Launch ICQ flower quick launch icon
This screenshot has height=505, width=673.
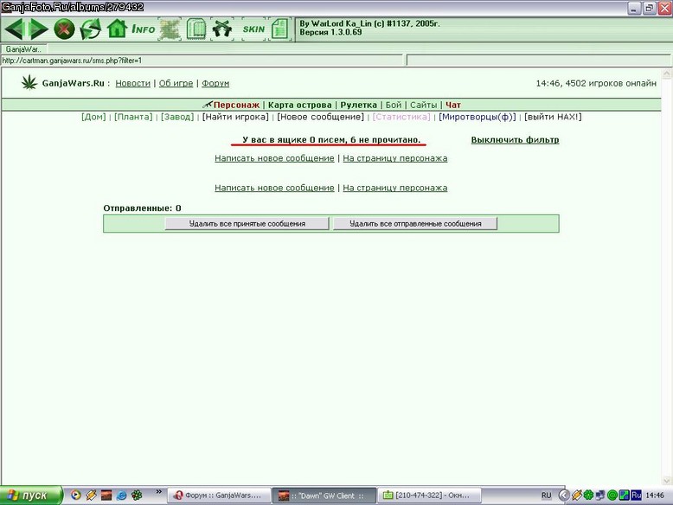pos(137,495)
